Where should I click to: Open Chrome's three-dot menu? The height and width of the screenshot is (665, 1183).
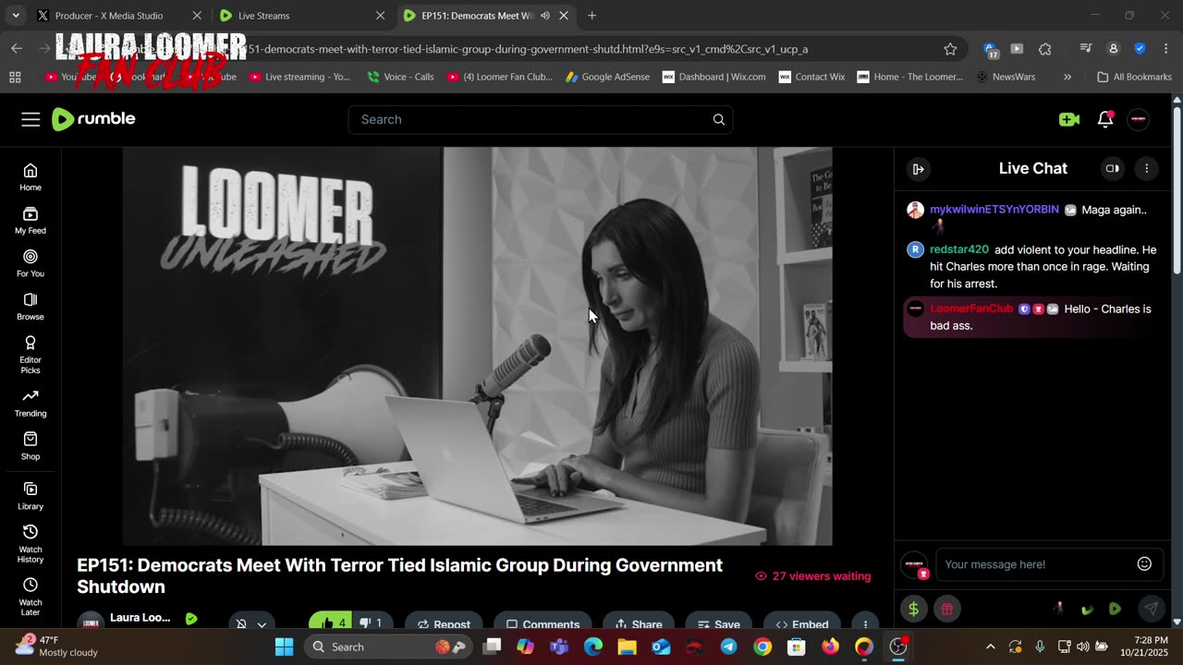point(1165,49)
